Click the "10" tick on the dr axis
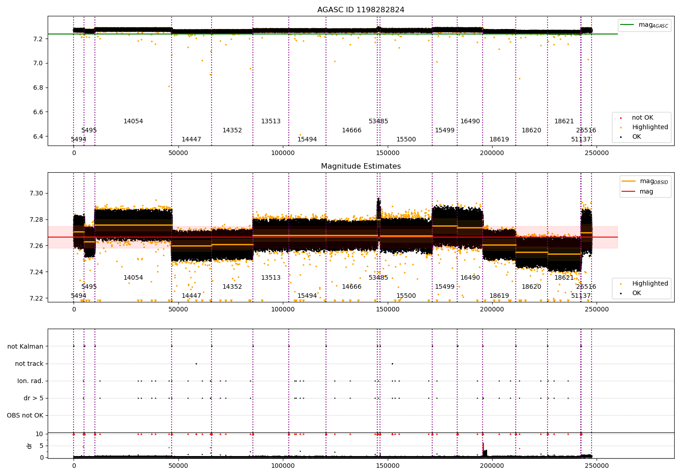 coord(39,434)
